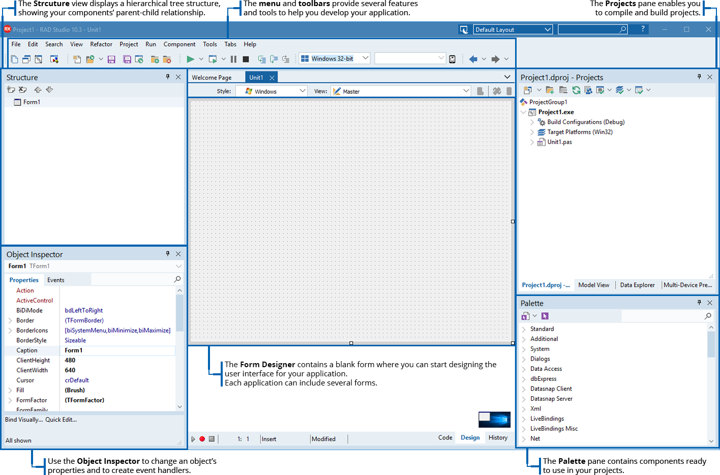Click the Caption value field Form1
The height and width of the screenshot is (475, 720).
(x=117, y=350)
